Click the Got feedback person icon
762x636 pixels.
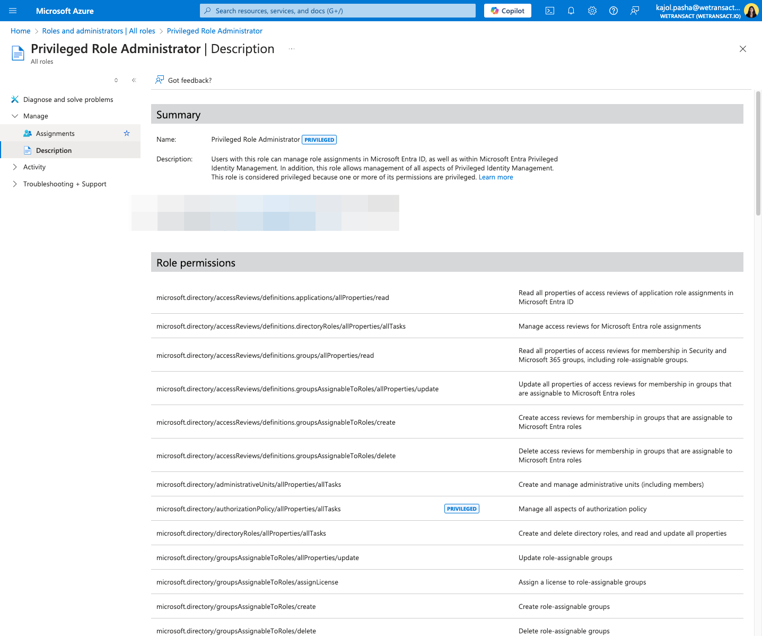click(x=160, y=80)
